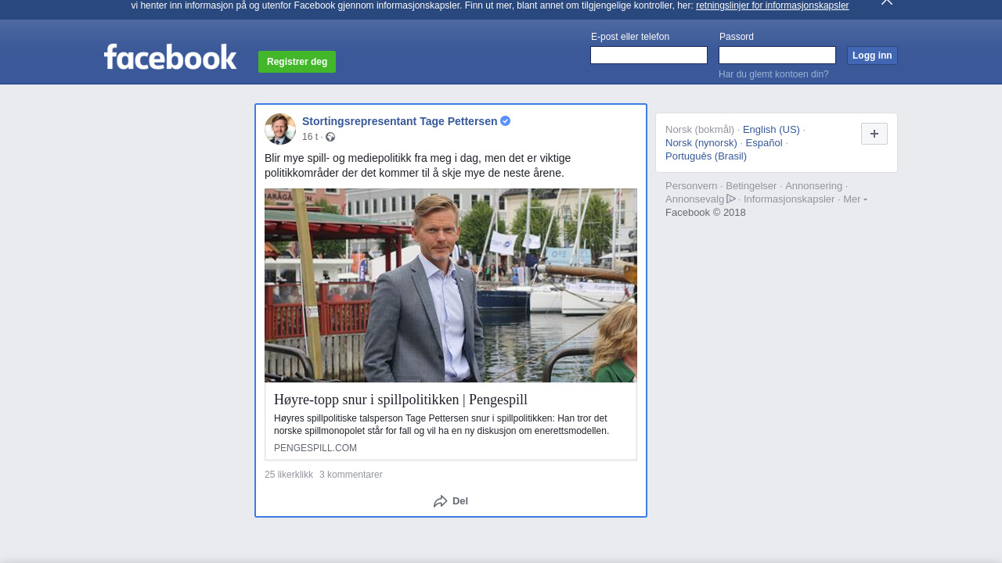Screen dimensions: 1002x563
Task: Click the plus button for more languages
Action: tap(874, 134)
